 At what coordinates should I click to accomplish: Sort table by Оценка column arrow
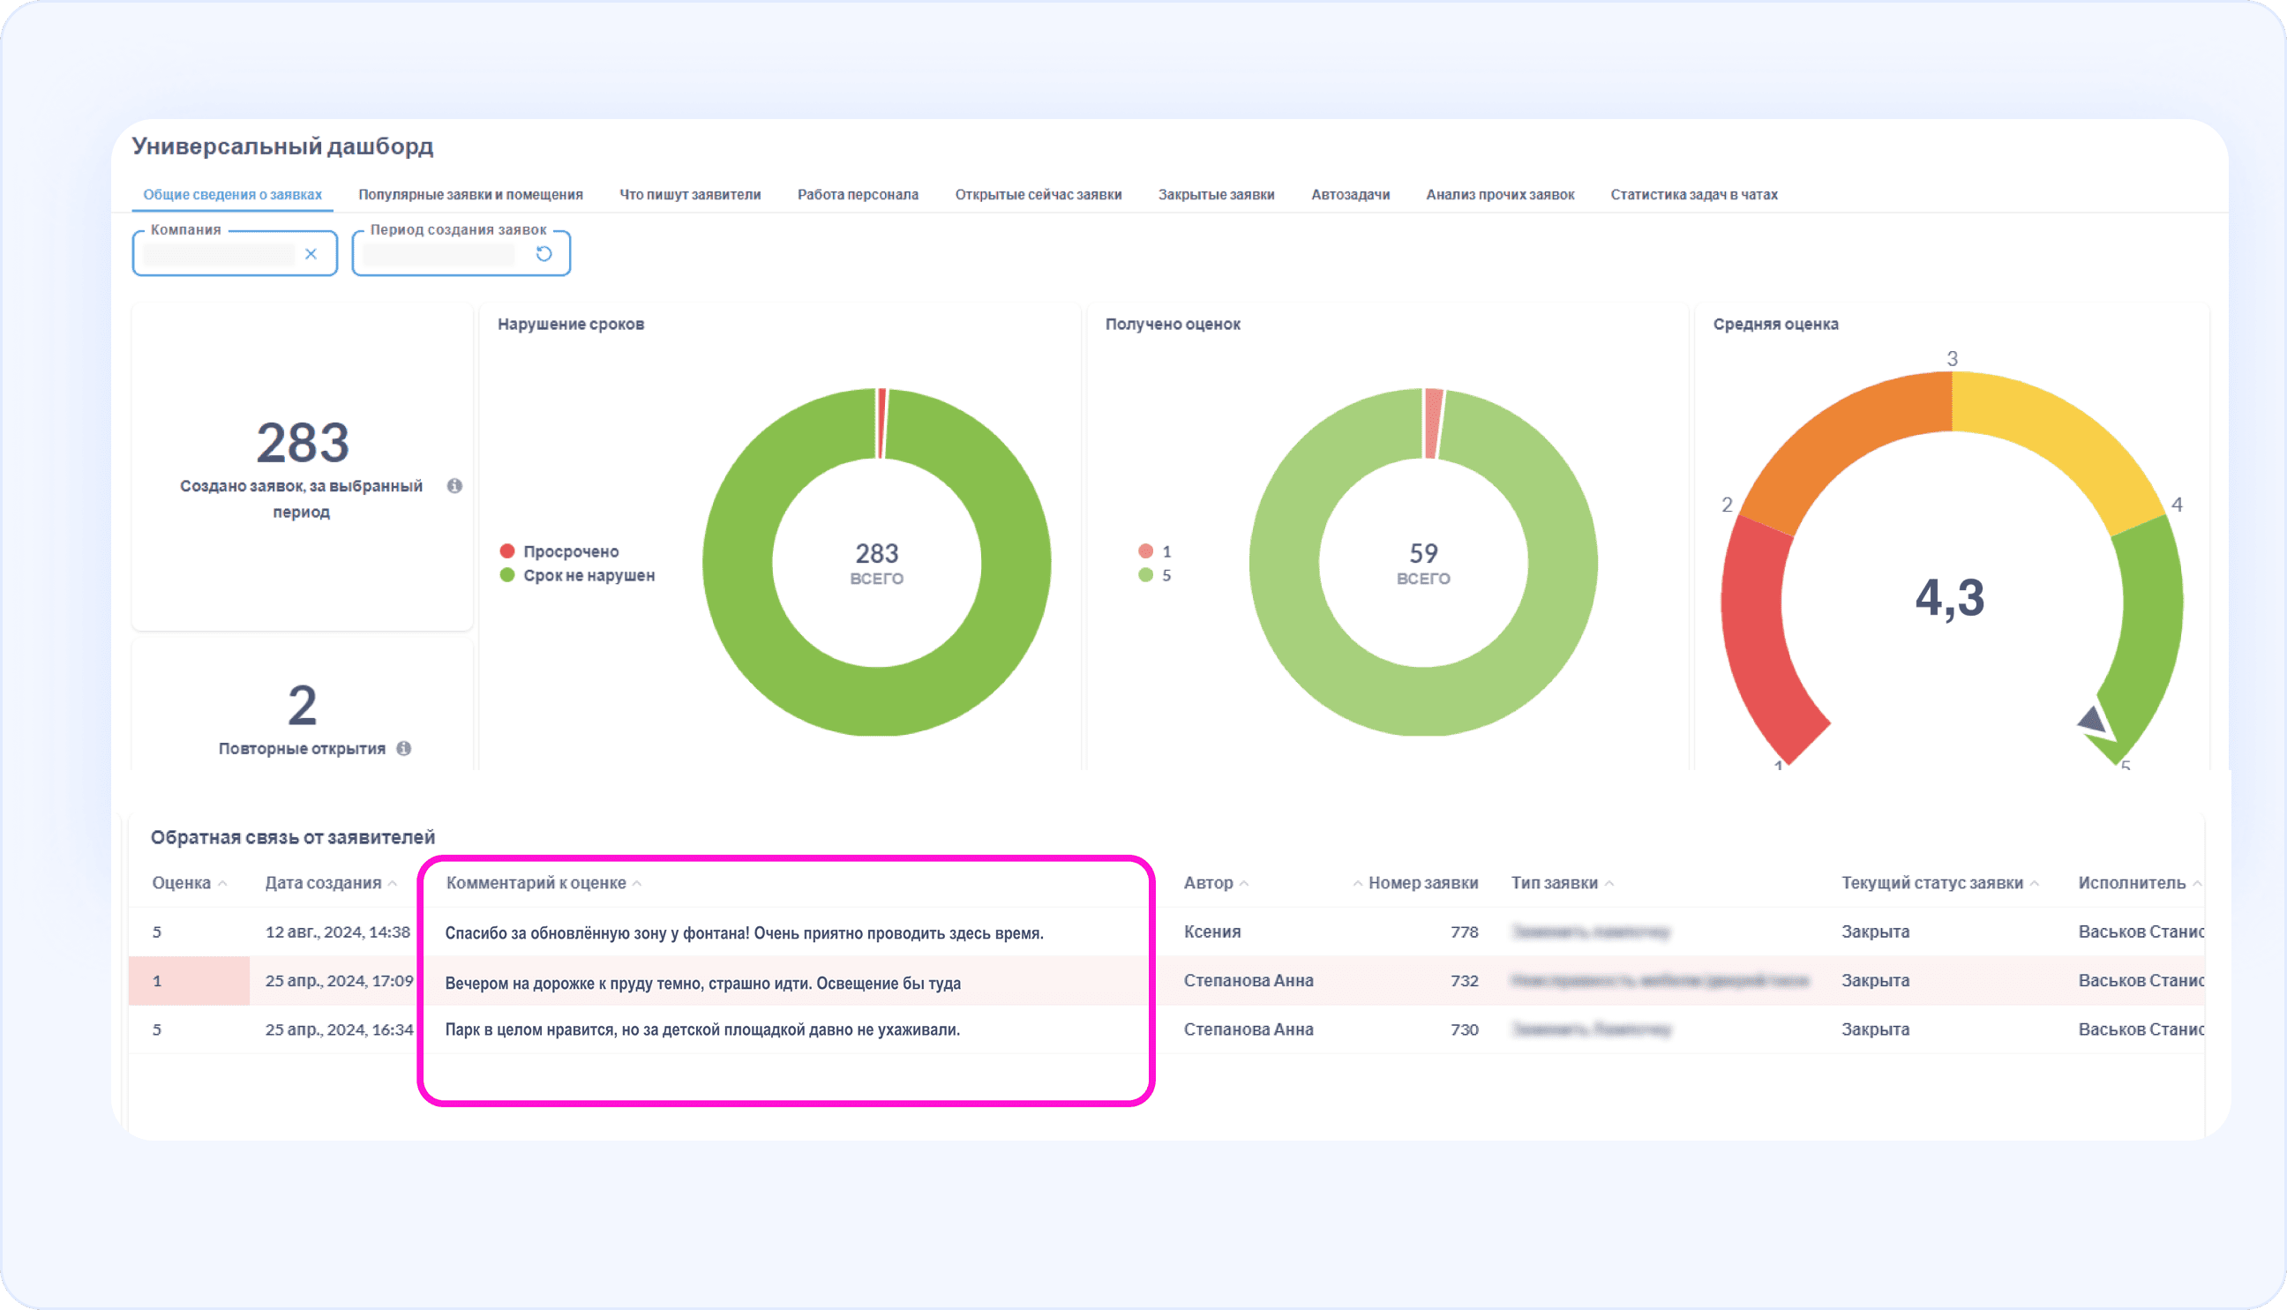tap(222, 884)
